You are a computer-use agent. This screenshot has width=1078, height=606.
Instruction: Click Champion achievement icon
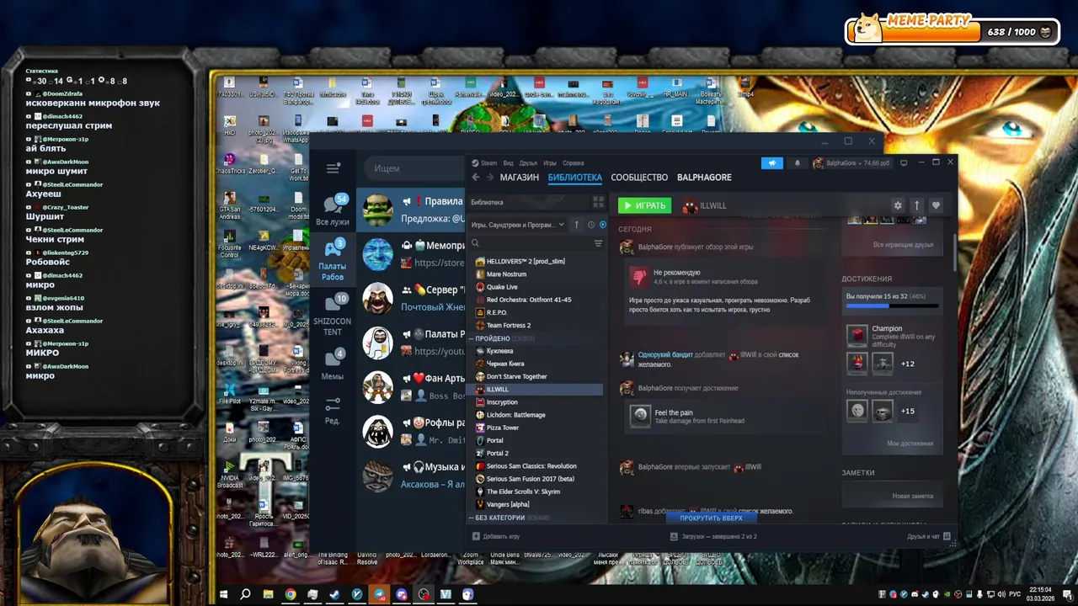coord(857,335)
